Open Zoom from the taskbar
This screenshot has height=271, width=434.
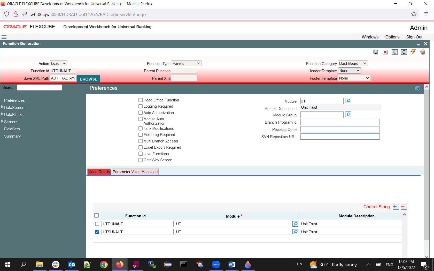pos(216,265)
